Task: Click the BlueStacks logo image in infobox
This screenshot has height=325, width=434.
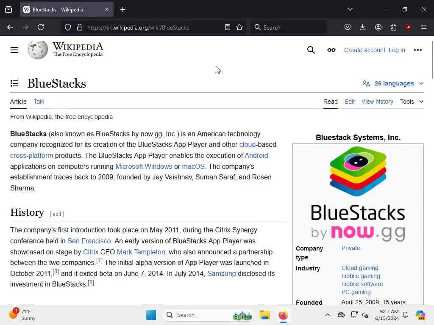Action: coord(358,194)
